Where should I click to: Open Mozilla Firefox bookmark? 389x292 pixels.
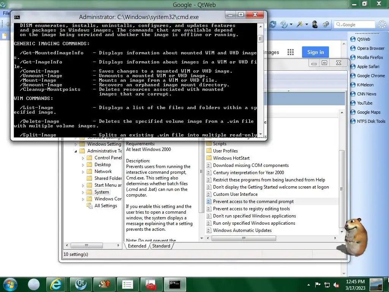click(367, 57)
